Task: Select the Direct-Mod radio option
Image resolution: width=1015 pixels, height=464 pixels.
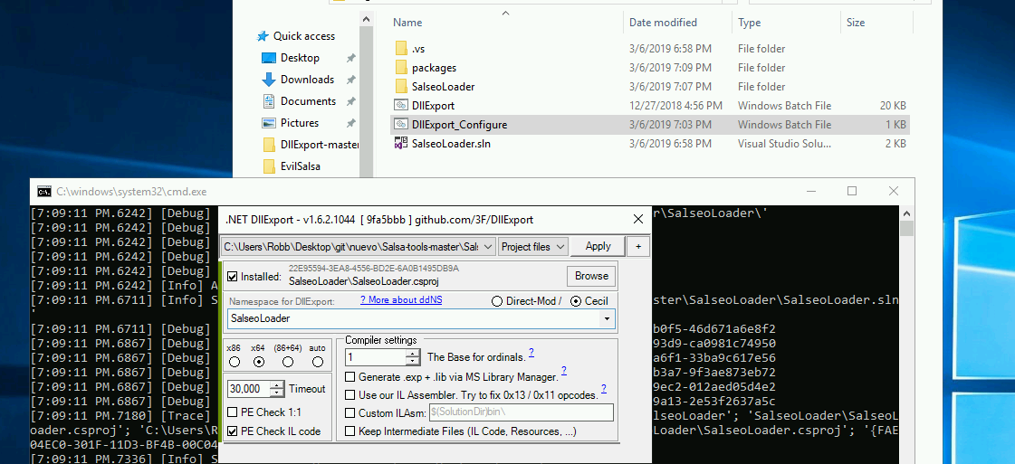Action: tap(496, 301)
